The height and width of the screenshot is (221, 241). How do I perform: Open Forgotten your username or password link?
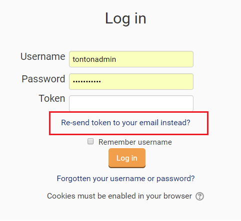click(x=125, y=179)
